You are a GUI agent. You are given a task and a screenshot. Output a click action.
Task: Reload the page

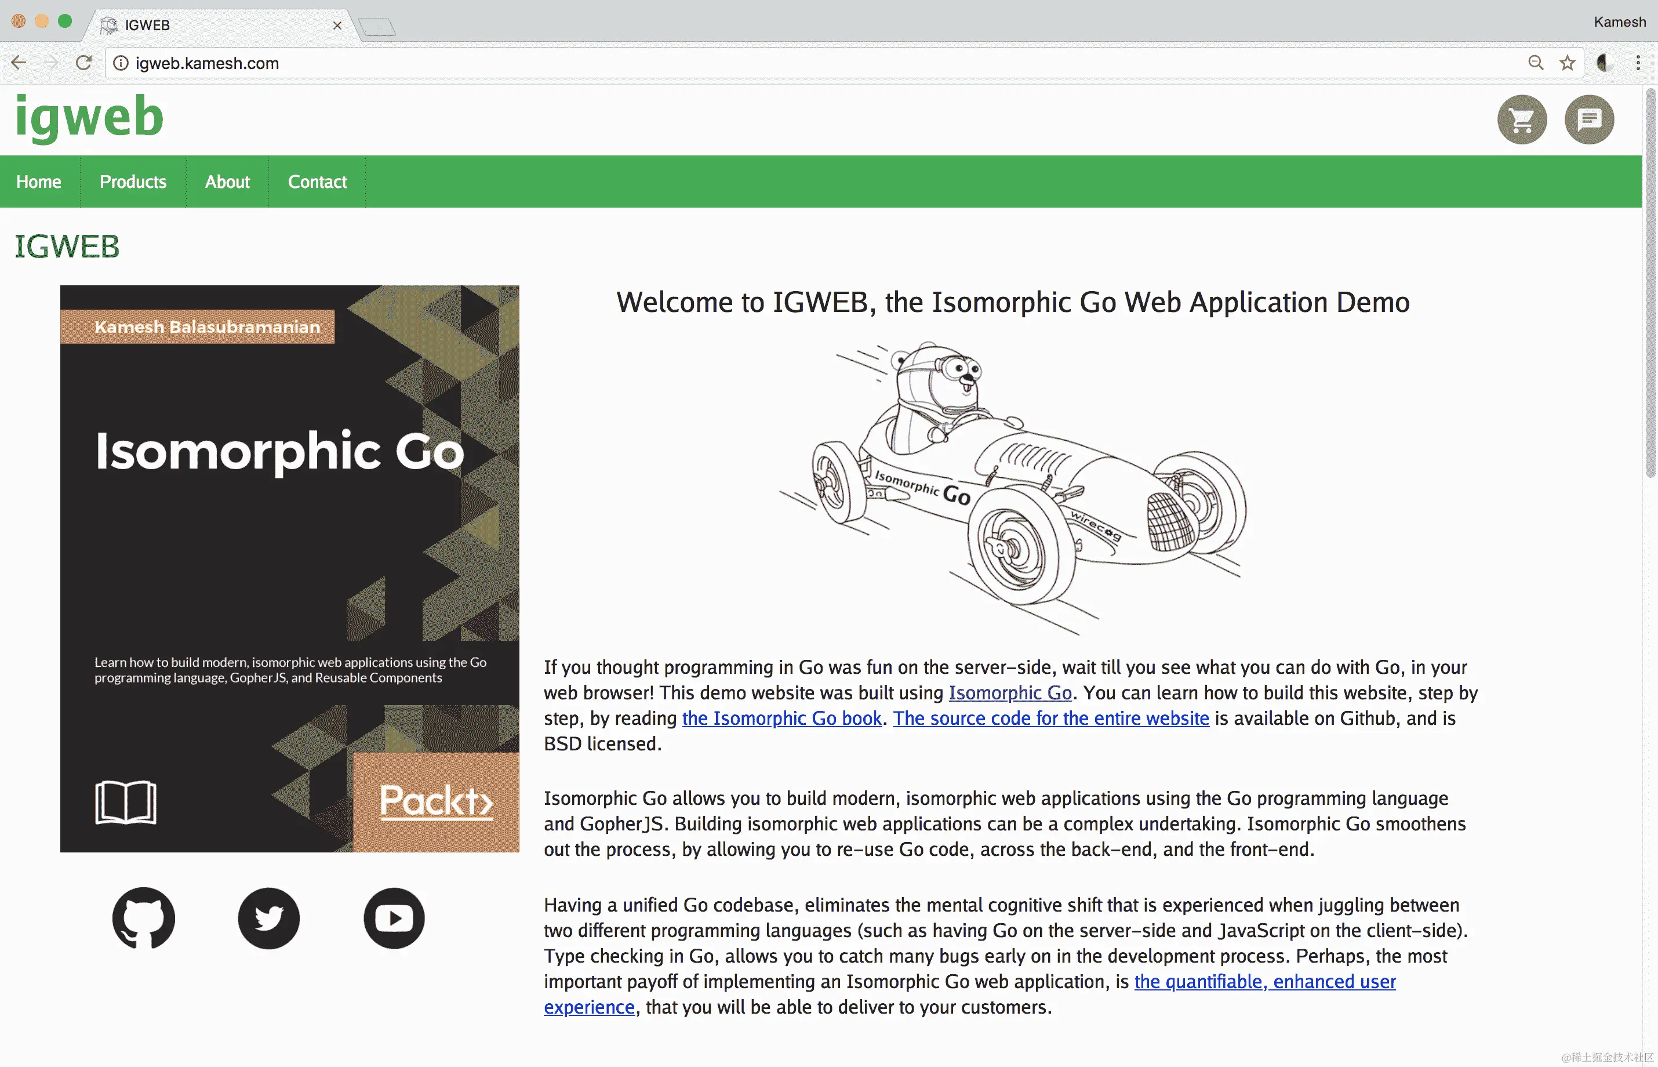coord(84,63)
